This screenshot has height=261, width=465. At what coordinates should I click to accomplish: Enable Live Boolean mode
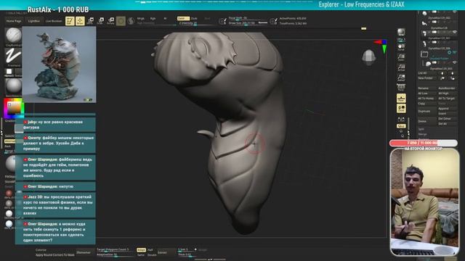click(54, 21)
